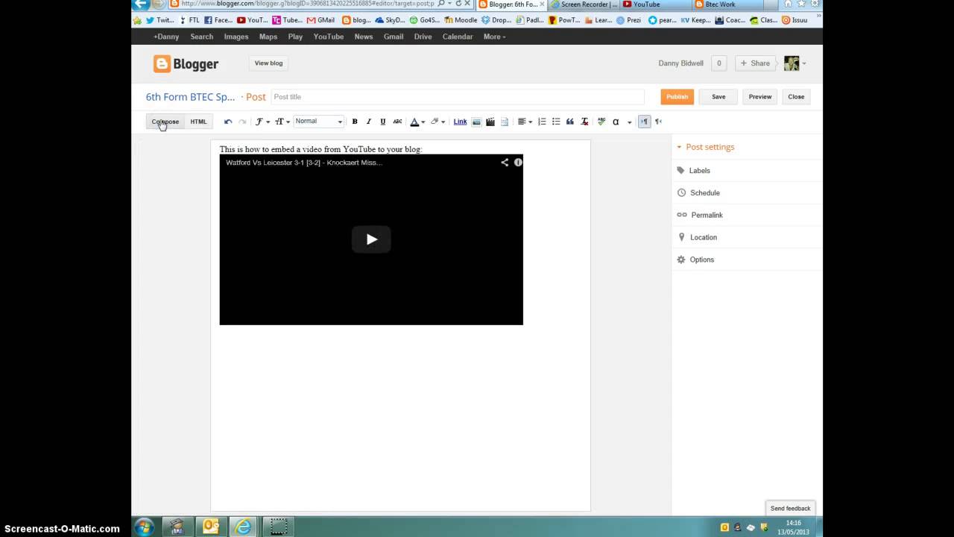Click the Link button in the toolbar
This screenshot has height=537, width=954.
point(461,122)
